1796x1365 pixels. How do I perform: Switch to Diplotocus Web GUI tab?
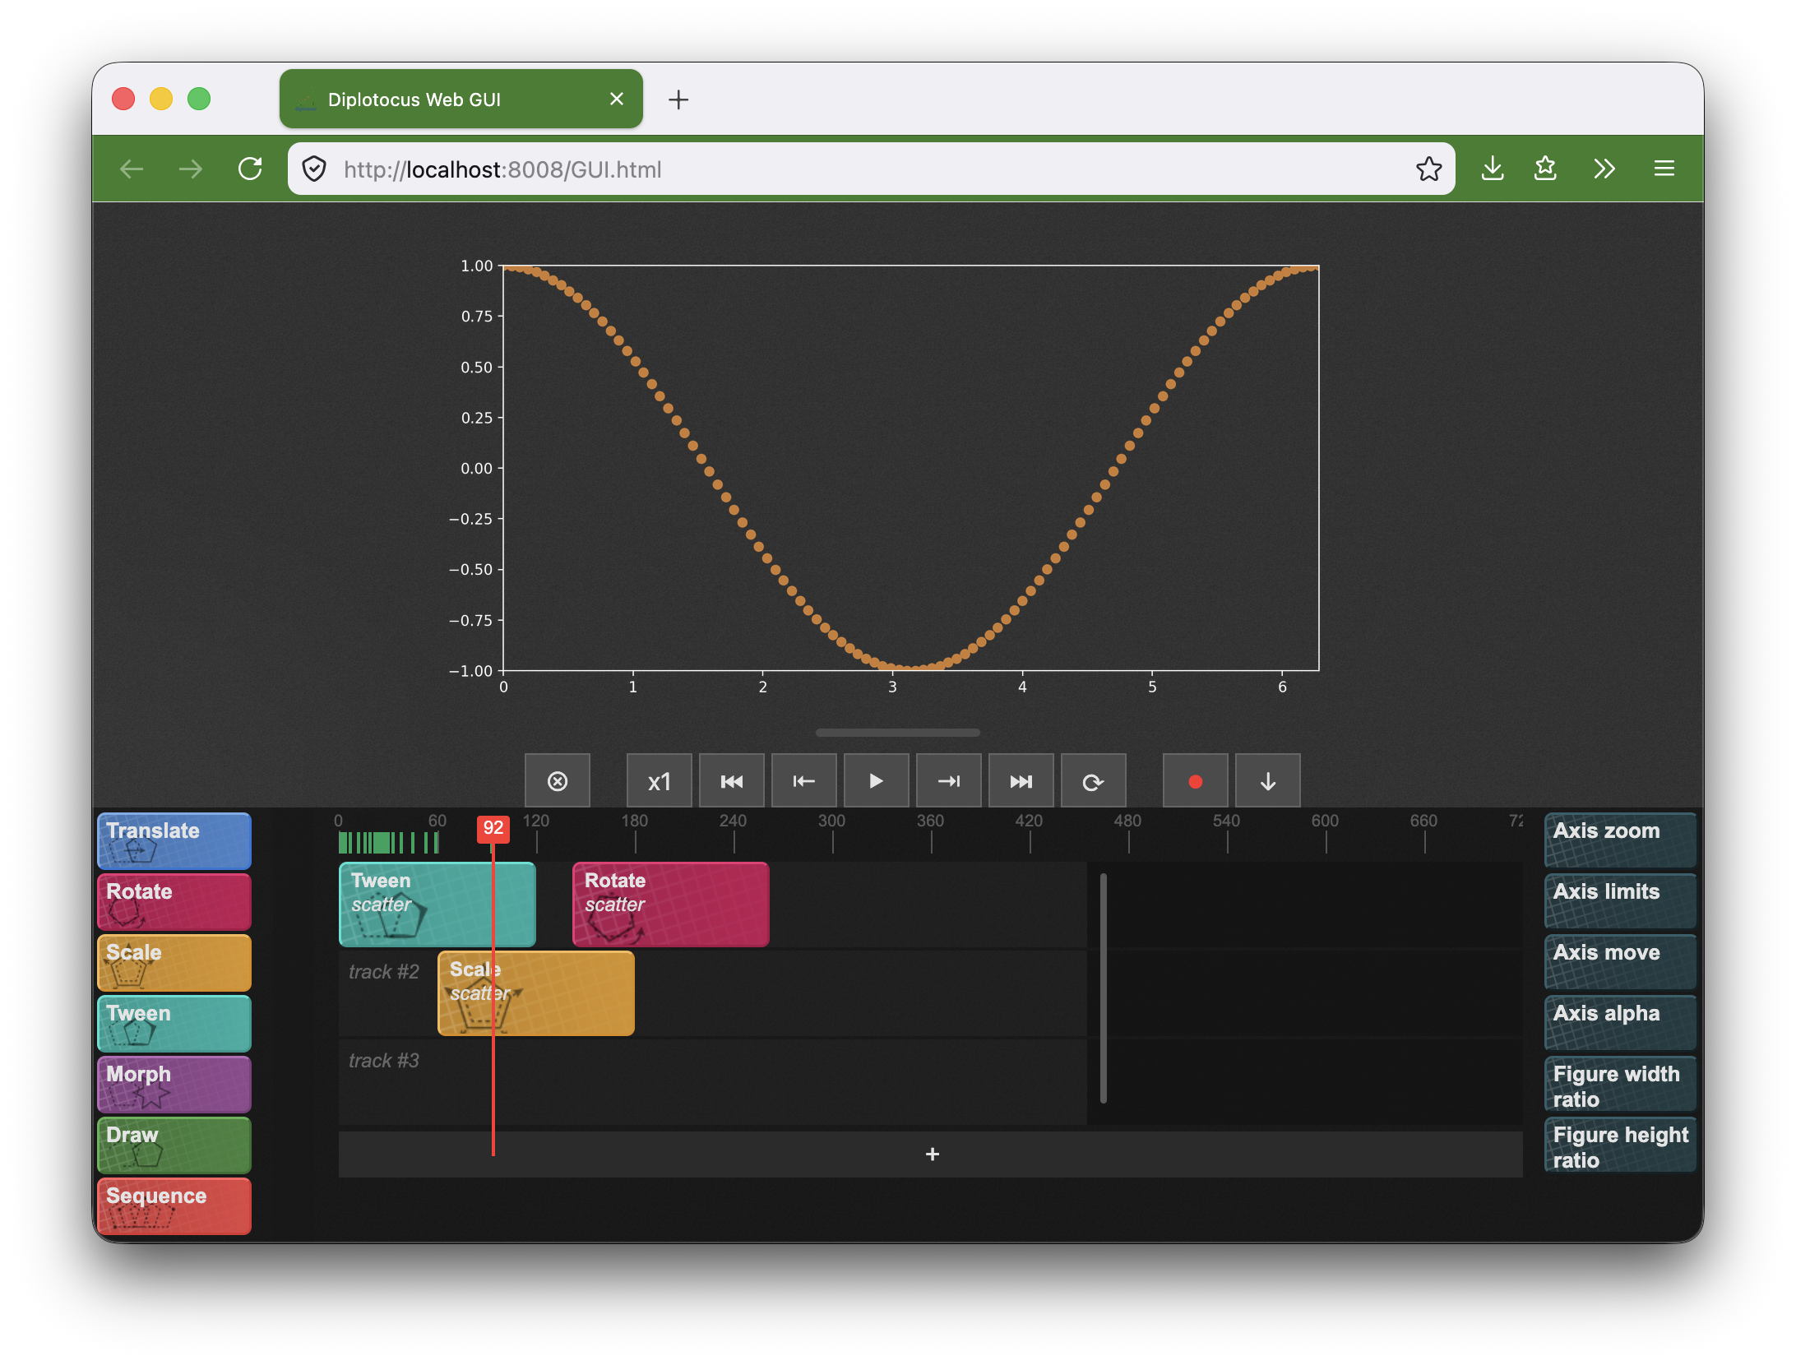pos(461,99)
